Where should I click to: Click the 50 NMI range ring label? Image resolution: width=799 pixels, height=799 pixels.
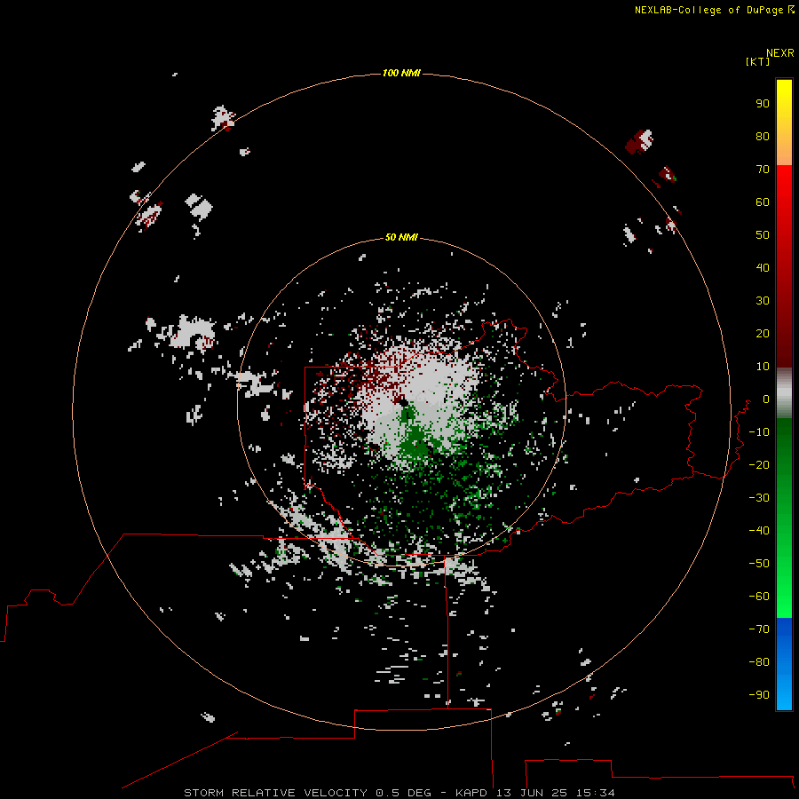pos(401,237)
